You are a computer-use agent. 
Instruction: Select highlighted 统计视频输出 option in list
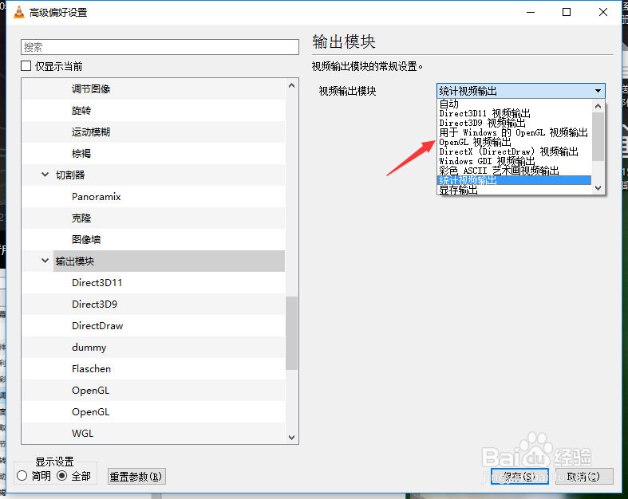coord(514,180)
